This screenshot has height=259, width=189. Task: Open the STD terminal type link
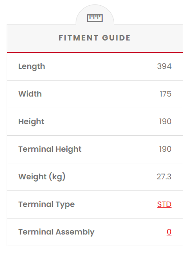coord(164,204)
